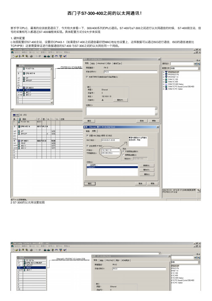Click the MAC address input field
Viewport: 212px width, 301px height.
110,140
